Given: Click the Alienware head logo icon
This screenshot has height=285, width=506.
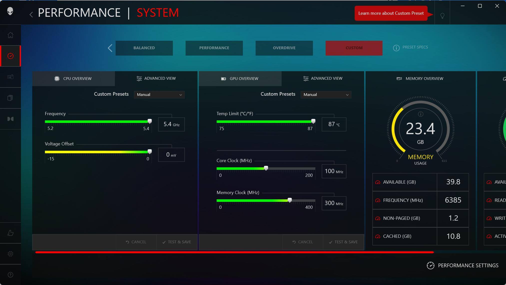Looking at the screenshot, I should point(10,11).
